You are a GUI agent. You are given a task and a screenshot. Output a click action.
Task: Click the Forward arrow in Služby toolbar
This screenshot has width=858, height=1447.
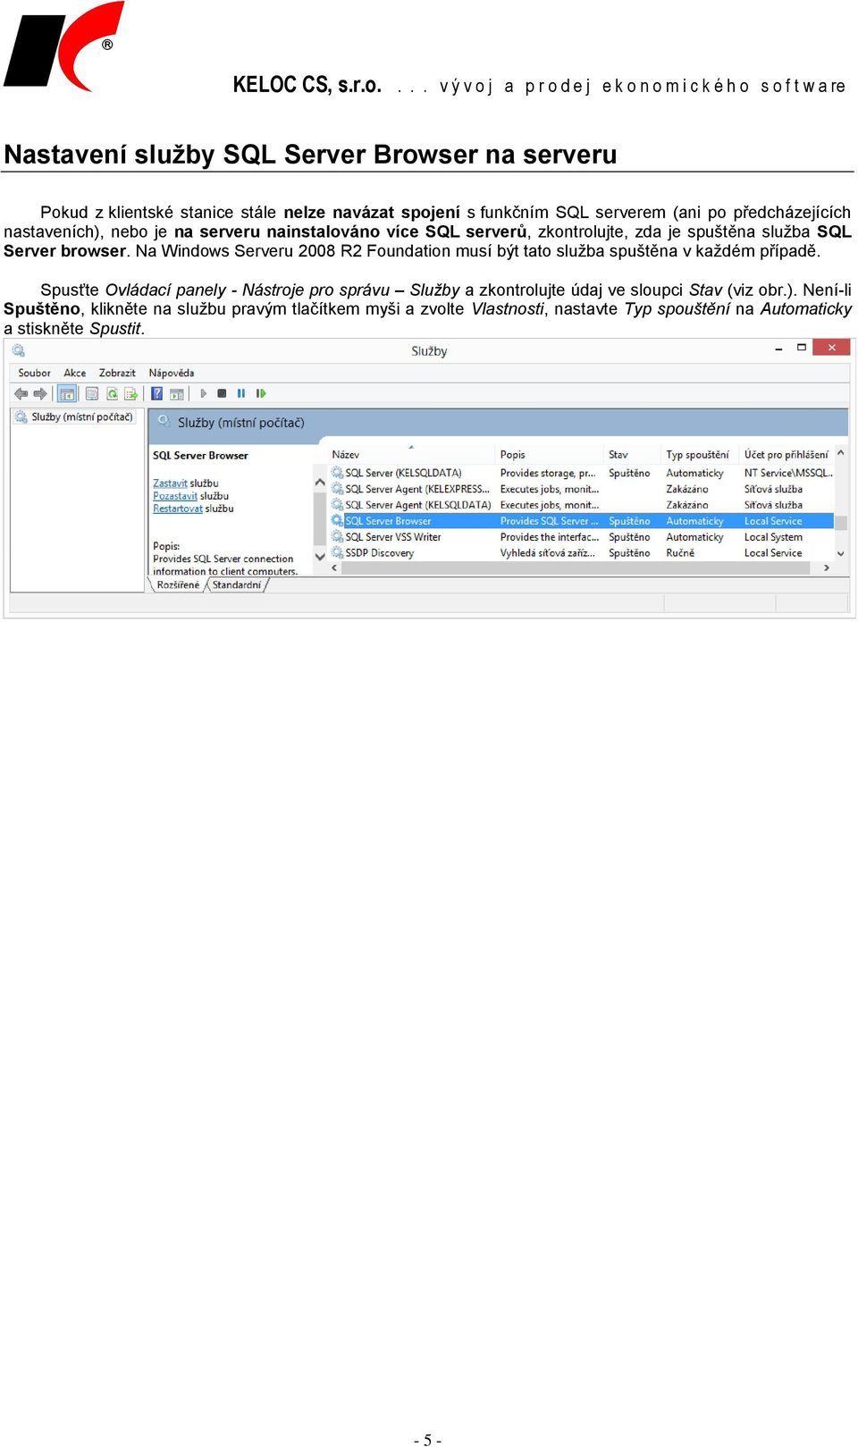tap(40, 393)
